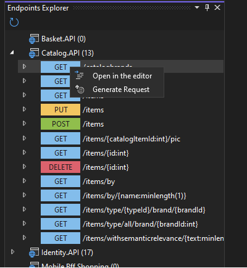The image size is (247, 268).
Task: Expand the /items/type/all/brand/{brandId:int} endpoint
Action: pos(25,223)
